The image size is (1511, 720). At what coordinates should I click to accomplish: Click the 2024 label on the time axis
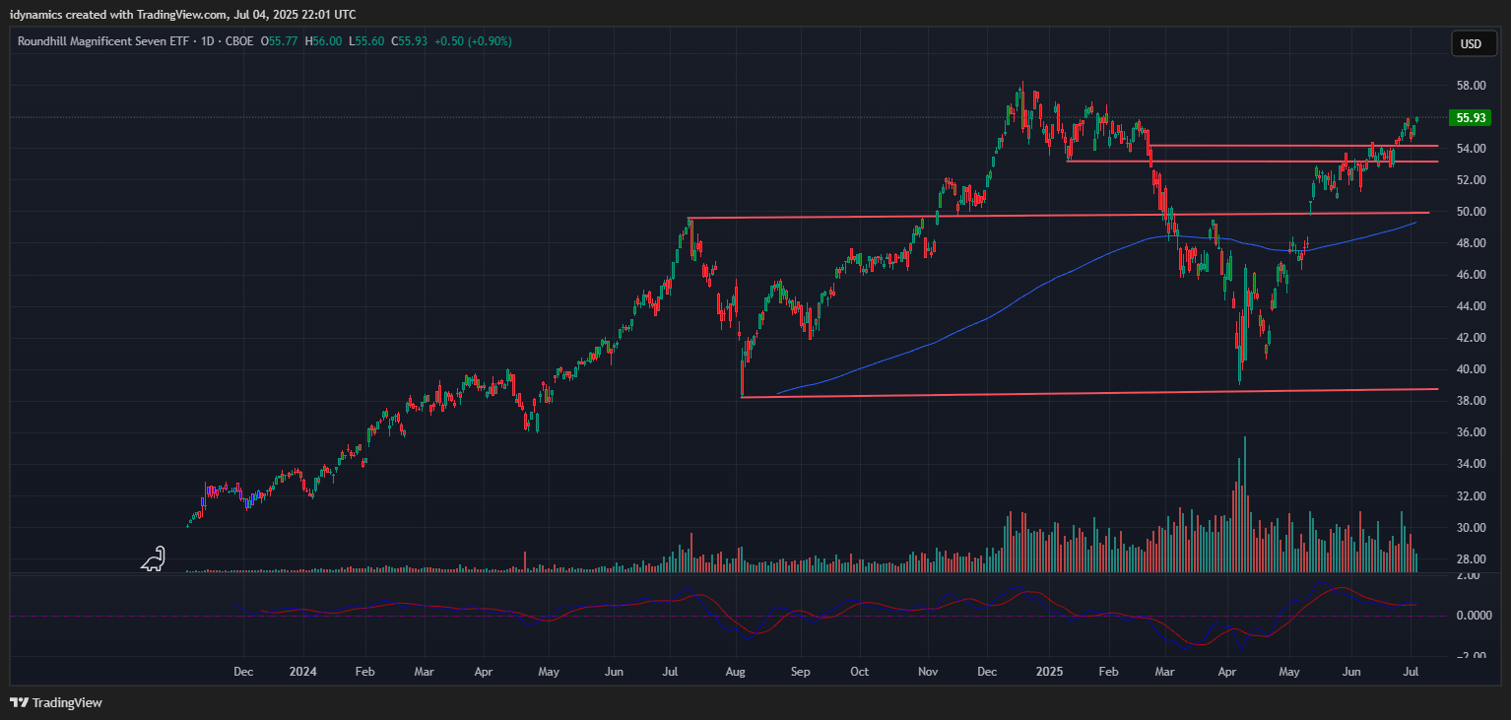pos(302,672)
